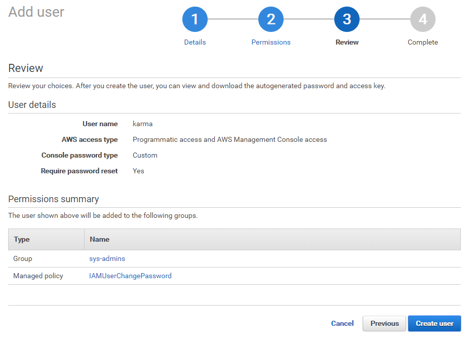This screenshot has width=470, height=339.
Task: Select the Group type table cell
Action: tap(23, 258)
